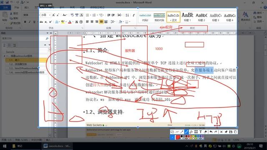The width and height of the screenshot is (267, 150).
Task: Save the snip to file
Action: click(x=231, y=132)
